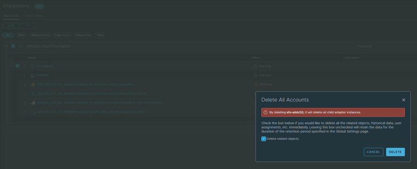Screen dimensions: 417x169
Task: Open the vSAN adapter instance link
Action: click(91, 94)
